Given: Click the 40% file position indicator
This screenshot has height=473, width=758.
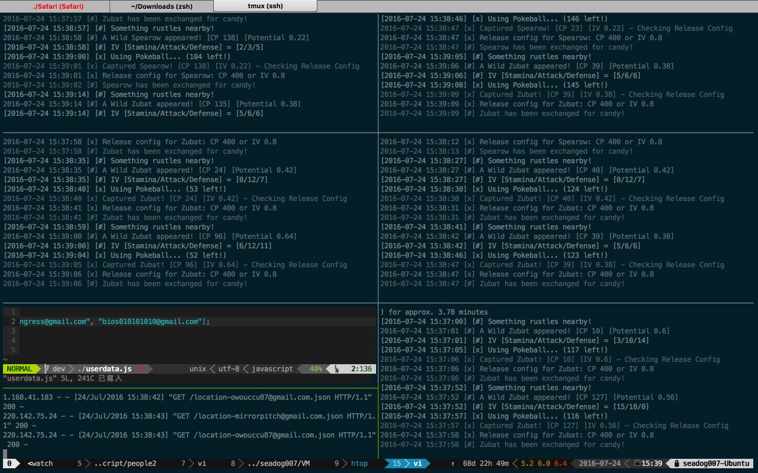Looking at the screenshot, I should [x=316, y=369].
